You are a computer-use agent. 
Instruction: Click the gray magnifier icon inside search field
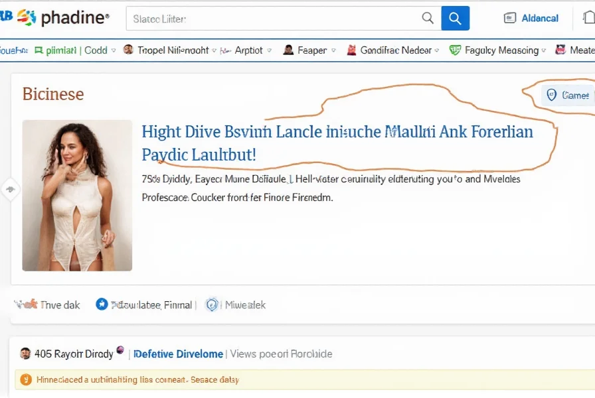coord(428,19)
